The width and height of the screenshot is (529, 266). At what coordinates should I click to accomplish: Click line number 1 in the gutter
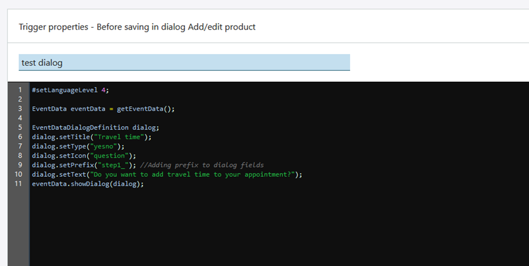(20, 90)
